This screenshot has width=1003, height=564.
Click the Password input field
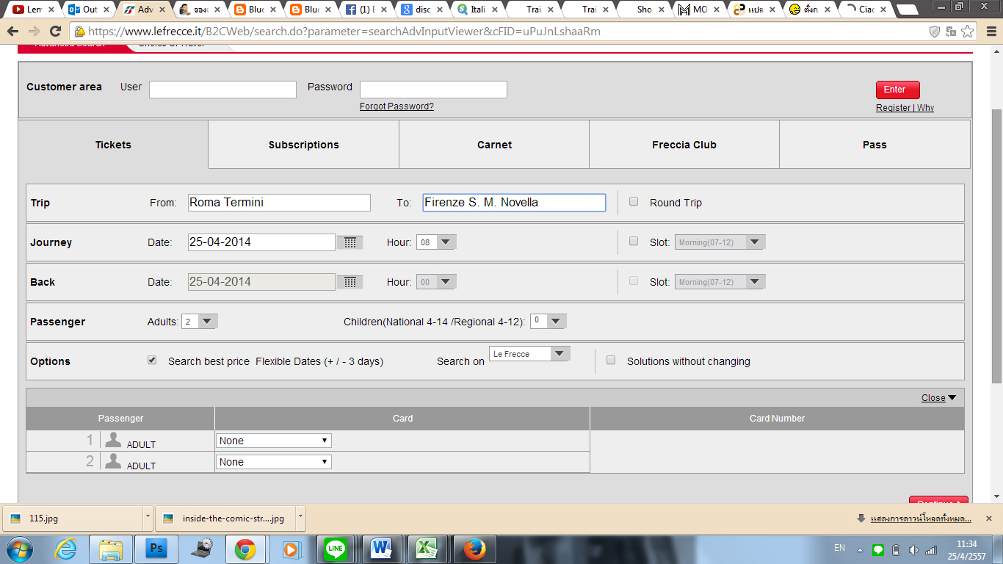point(433,90)
